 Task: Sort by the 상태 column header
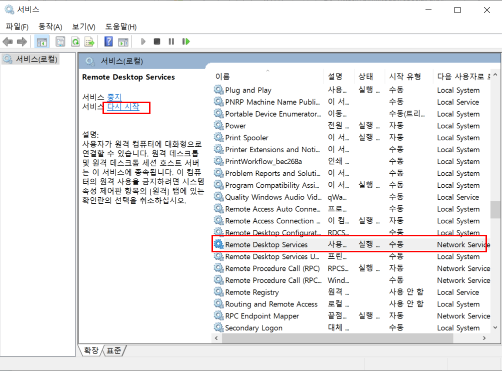tap(369, 76)
